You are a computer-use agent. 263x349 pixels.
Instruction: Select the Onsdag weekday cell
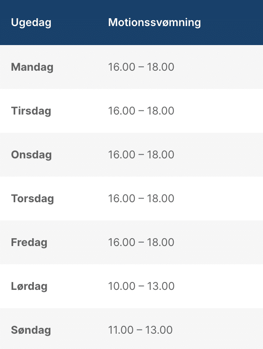(x=31, y=155)
